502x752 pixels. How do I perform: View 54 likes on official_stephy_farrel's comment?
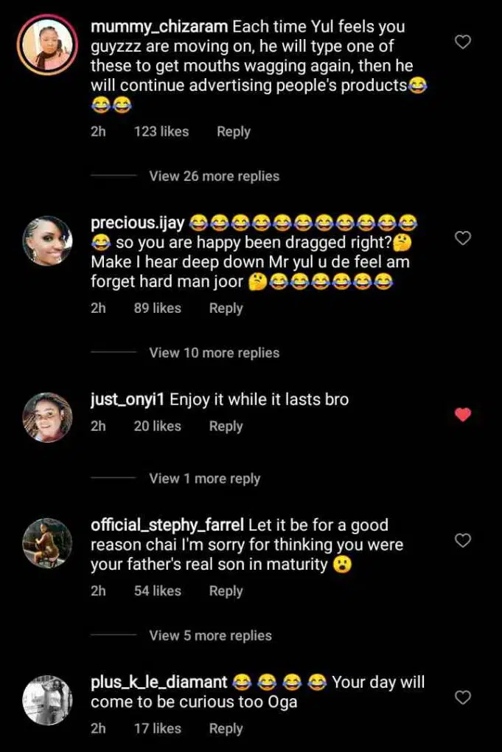coord(157,591)
